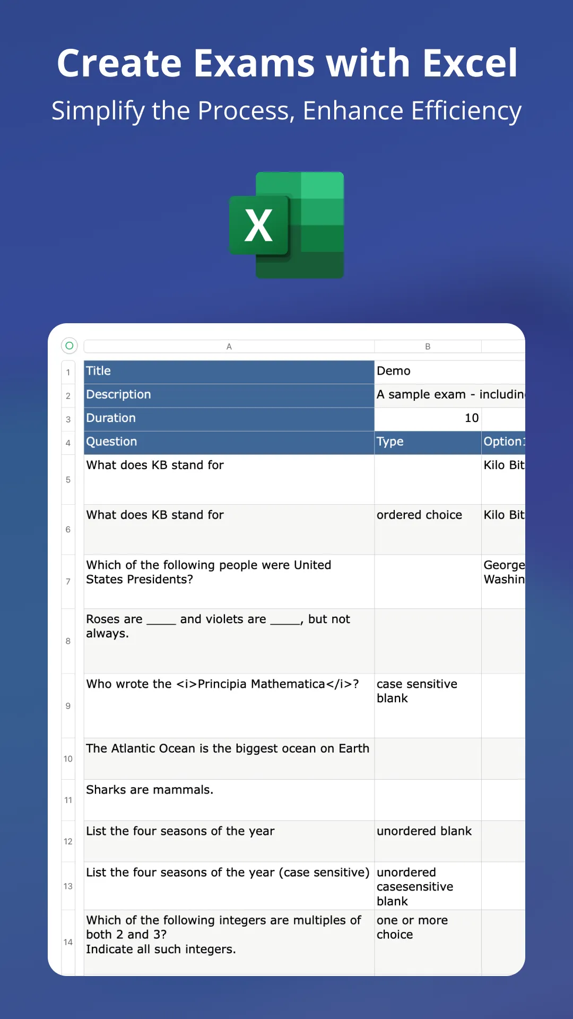573x1019 pixels.
Task: Click the select-all circle in sheet corner
Action: (x=70, y=346)
